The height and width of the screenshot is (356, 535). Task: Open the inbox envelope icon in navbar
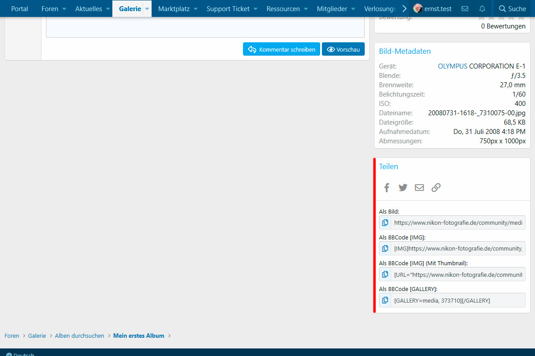click(x=465, y=8)
